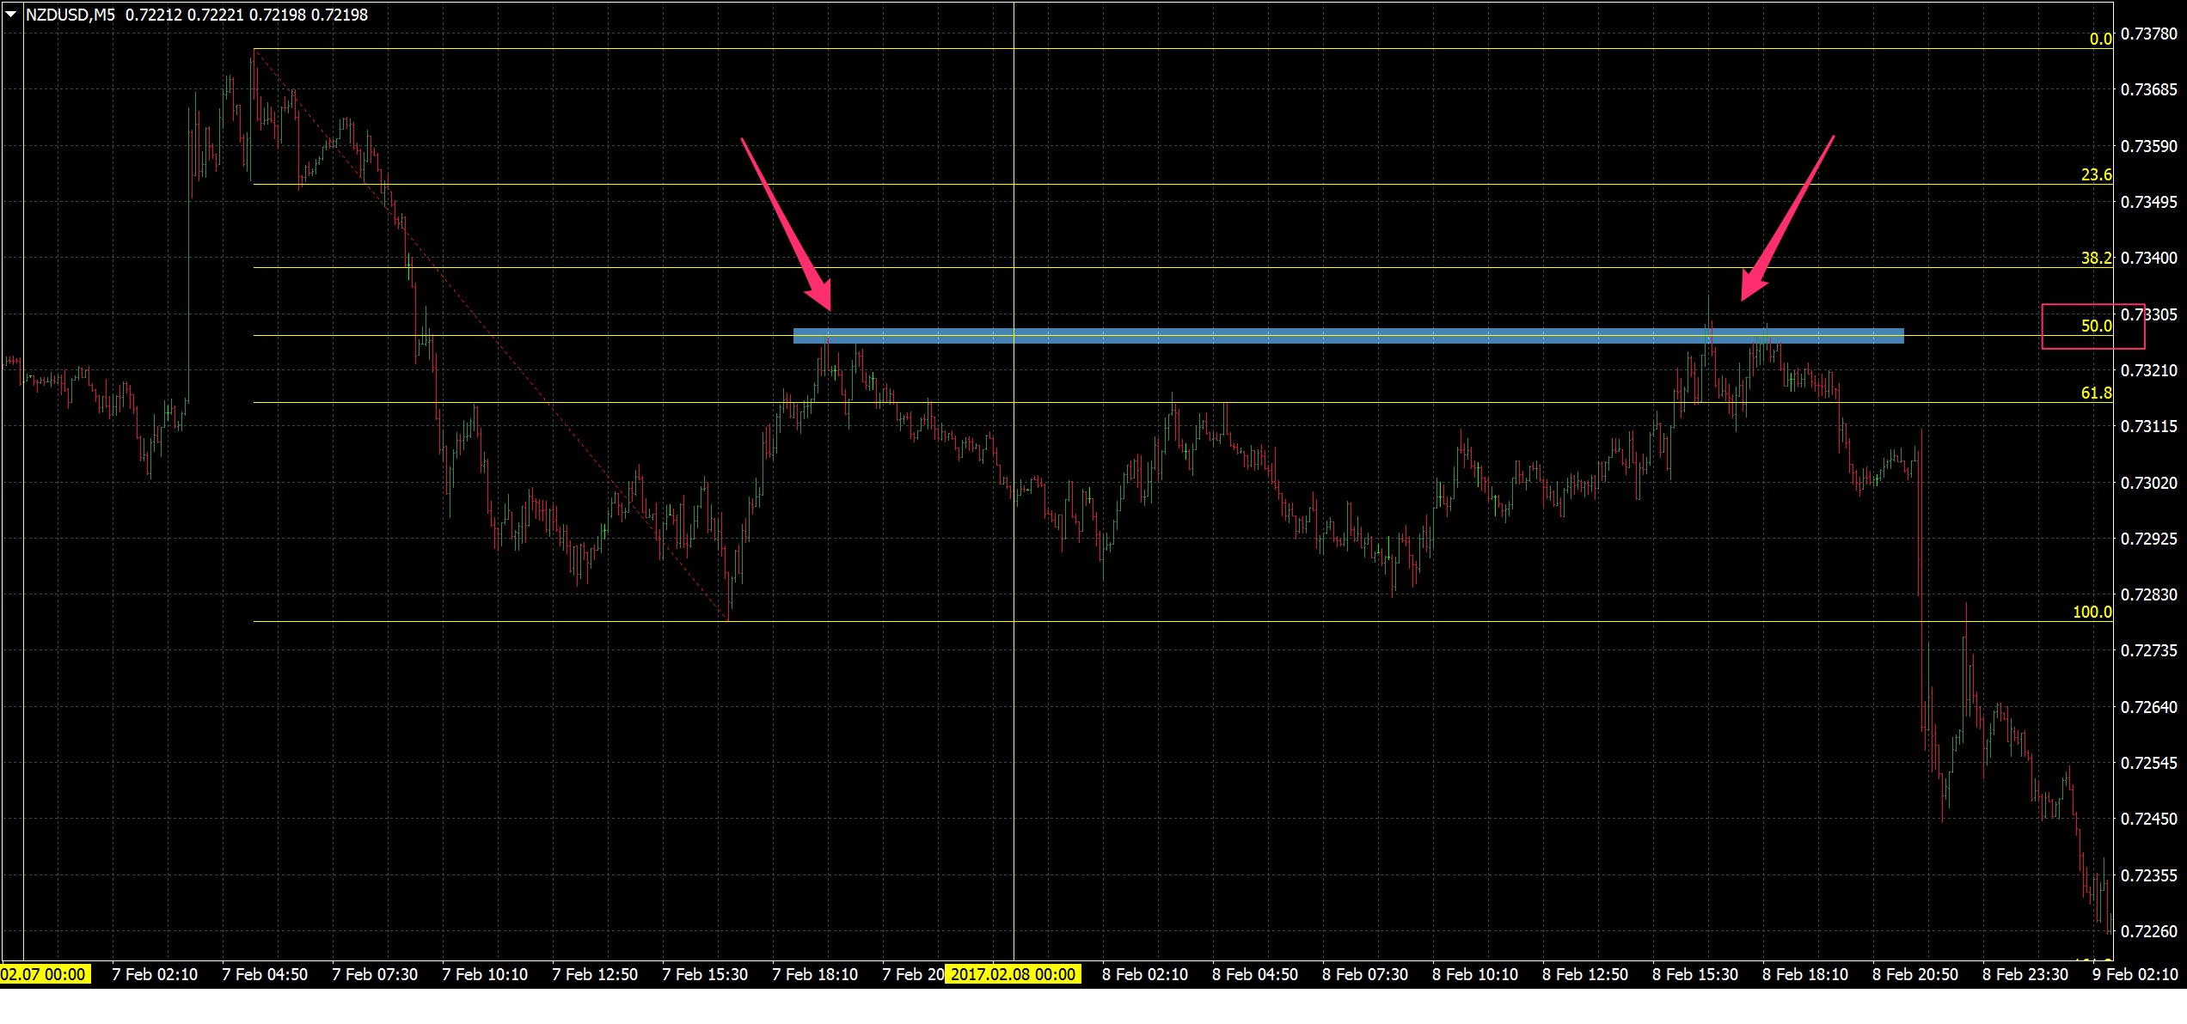Click the 0.73020 price on the scale
The image size is (2187, 1024).
2149,483
